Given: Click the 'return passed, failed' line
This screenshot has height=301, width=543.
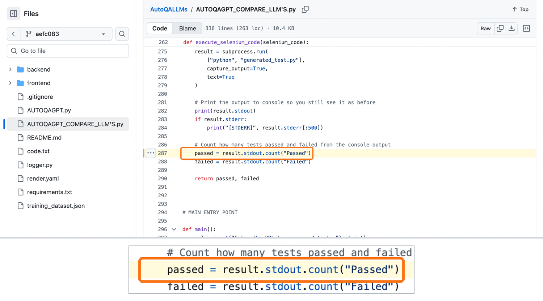Looking at the screenshot, I should tap(227, 179).
